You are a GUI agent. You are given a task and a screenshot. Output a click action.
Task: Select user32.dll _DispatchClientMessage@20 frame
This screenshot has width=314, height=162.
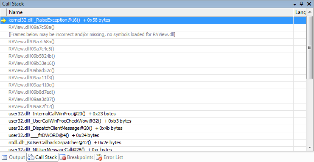pos(153,128)
